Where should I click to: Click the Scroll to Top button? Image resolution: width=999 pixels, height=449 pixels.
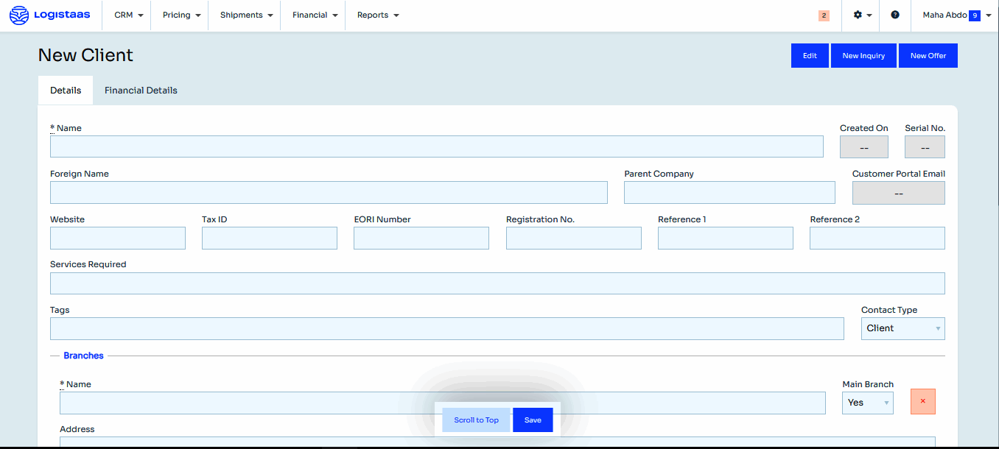(476, 420)
